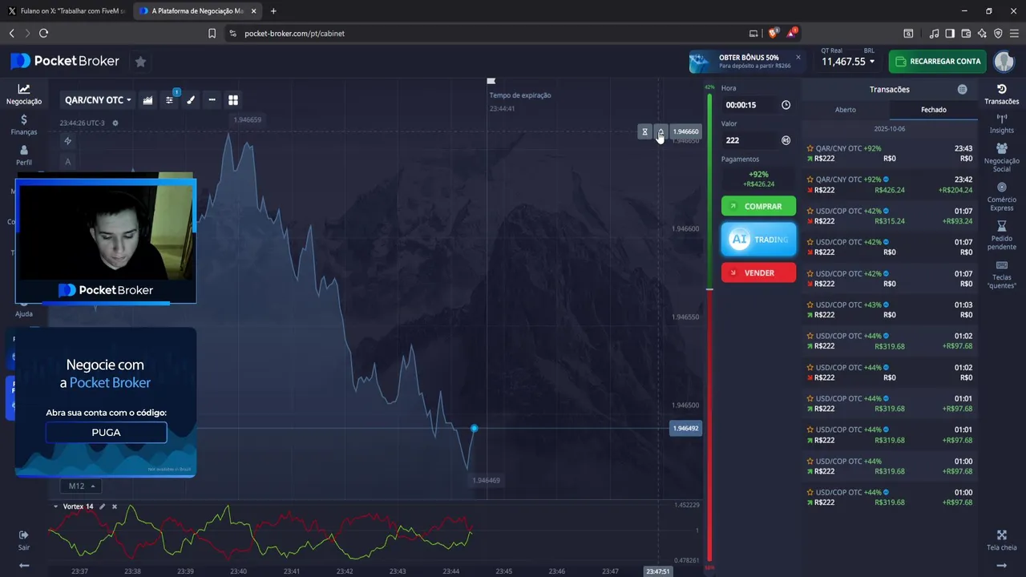1026x577 pixels.
Task: Click the favorite star next to Pocket Broker logo
Action: [x=140, y=62]
